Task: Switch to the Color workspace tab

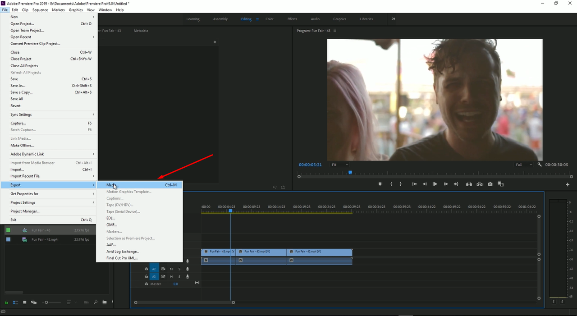Action: (270, 19)
